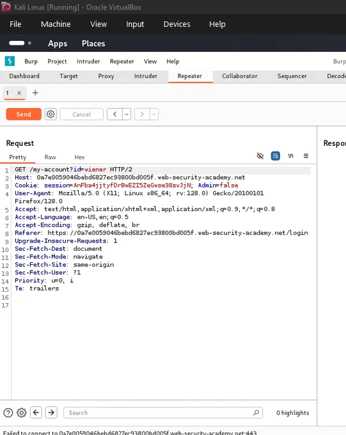Click the Upgrade-Insecure-Requests header line

(x=66, y=241)
